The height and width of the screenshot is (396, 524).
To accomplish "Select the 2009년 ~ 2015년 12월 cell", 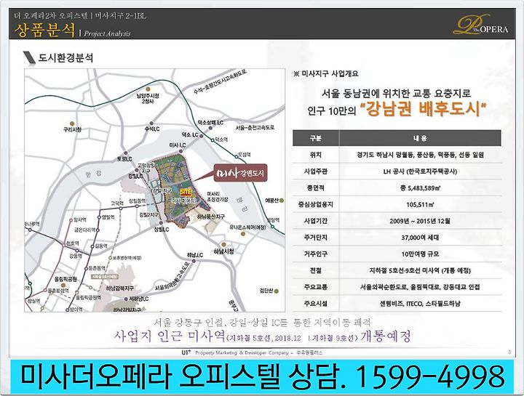I will point(420,221).
